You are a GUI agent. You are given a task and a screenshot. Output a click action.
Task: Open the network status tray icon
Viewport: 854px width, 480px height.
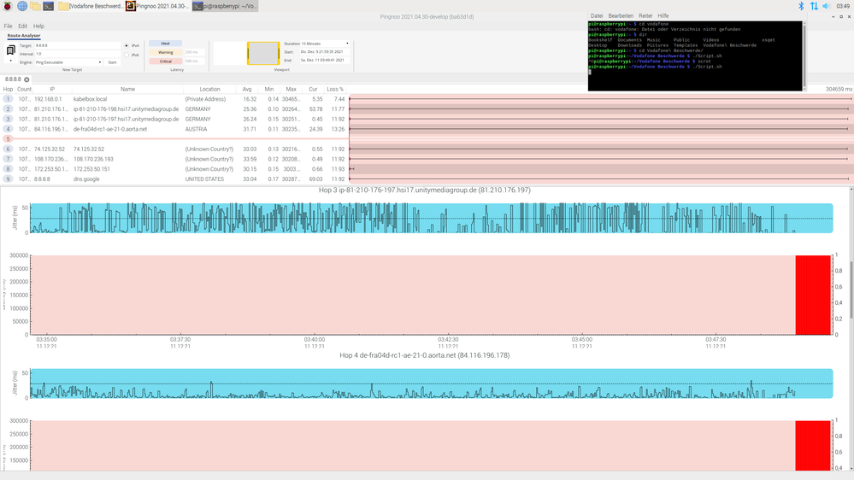814,6
